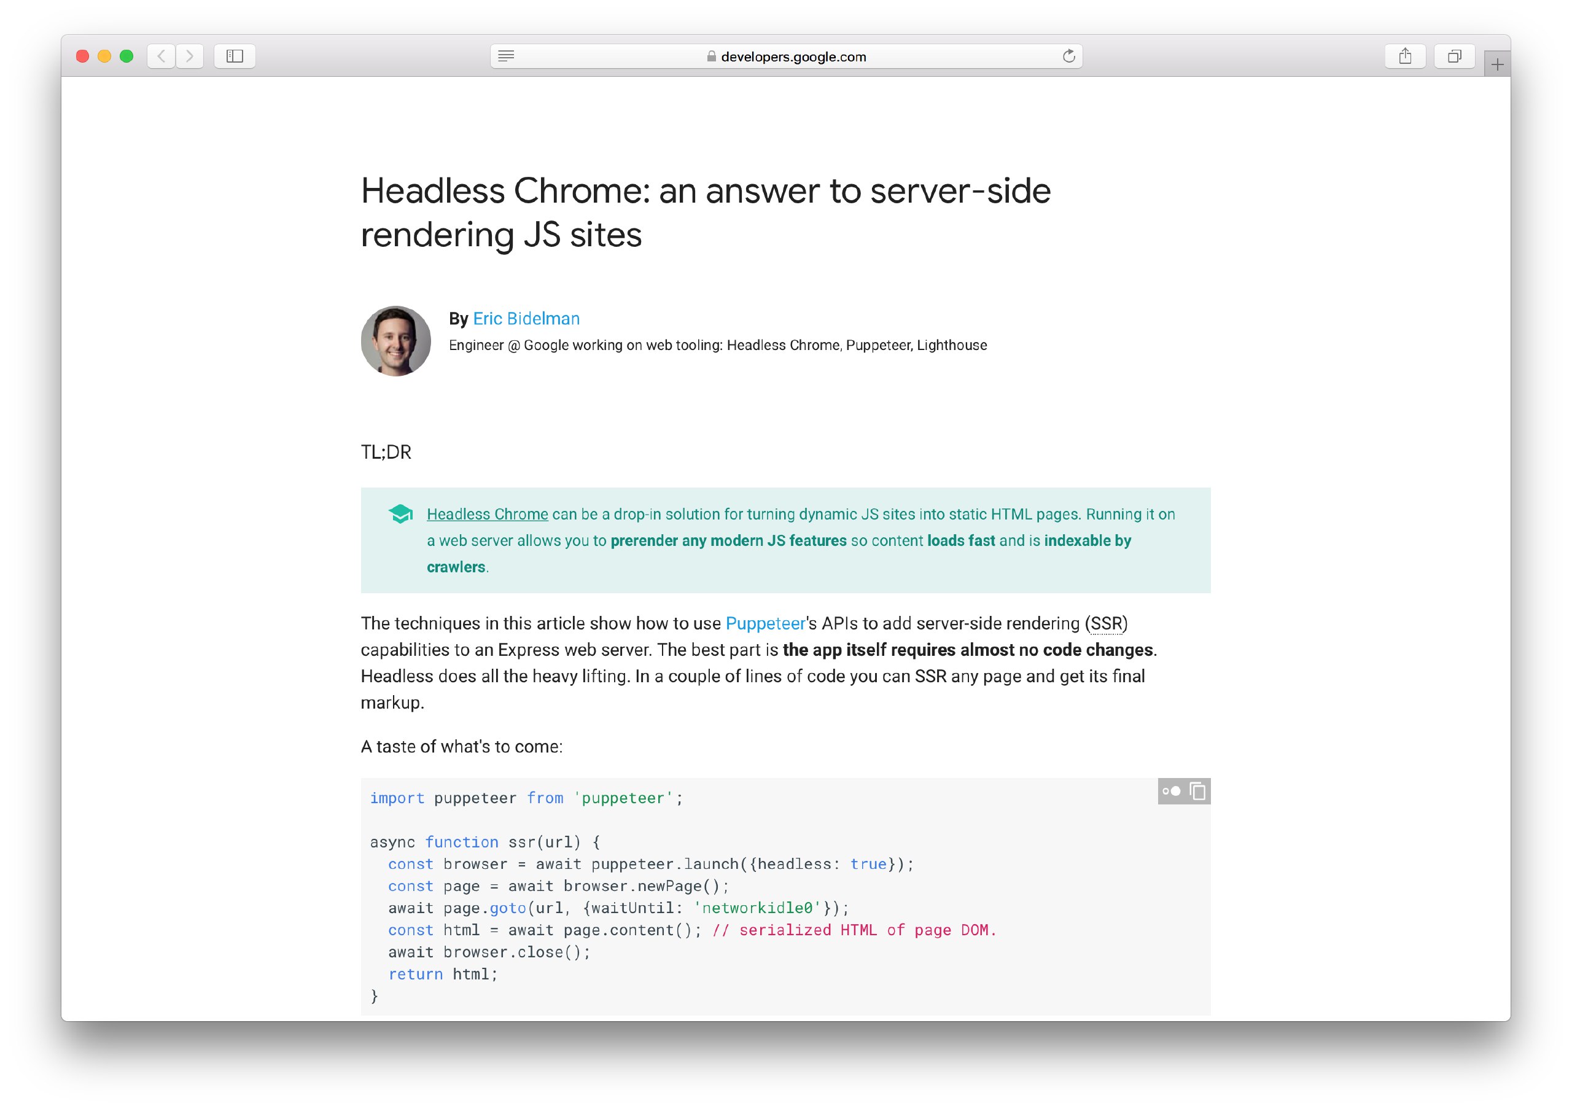1572x1109 pixels.
Task: Focus the developers.google.com address field
Action: click(786, 56)
